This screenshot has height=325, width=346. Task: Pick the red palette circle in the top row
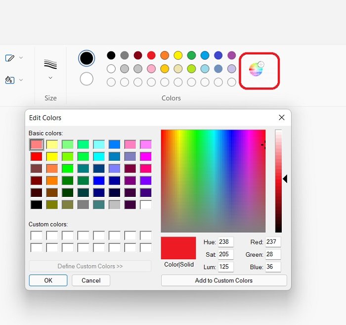click(151, 55)
